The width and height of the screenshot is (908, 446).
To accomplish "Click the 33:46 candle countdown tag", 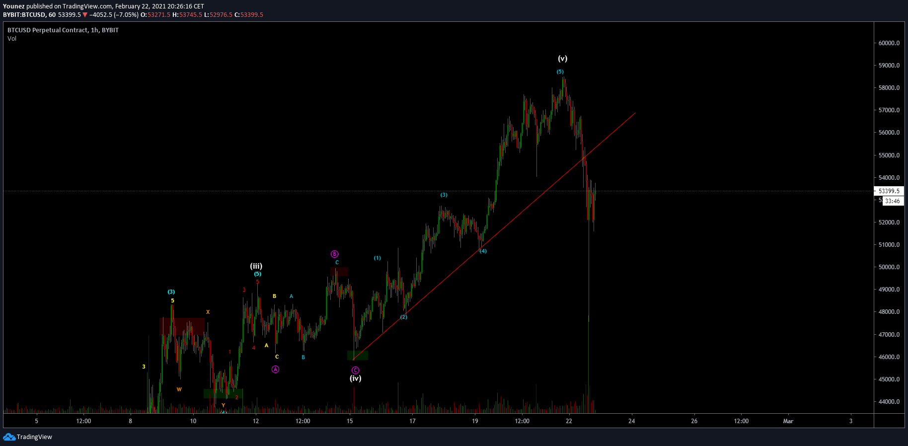I will pos(893,201).
